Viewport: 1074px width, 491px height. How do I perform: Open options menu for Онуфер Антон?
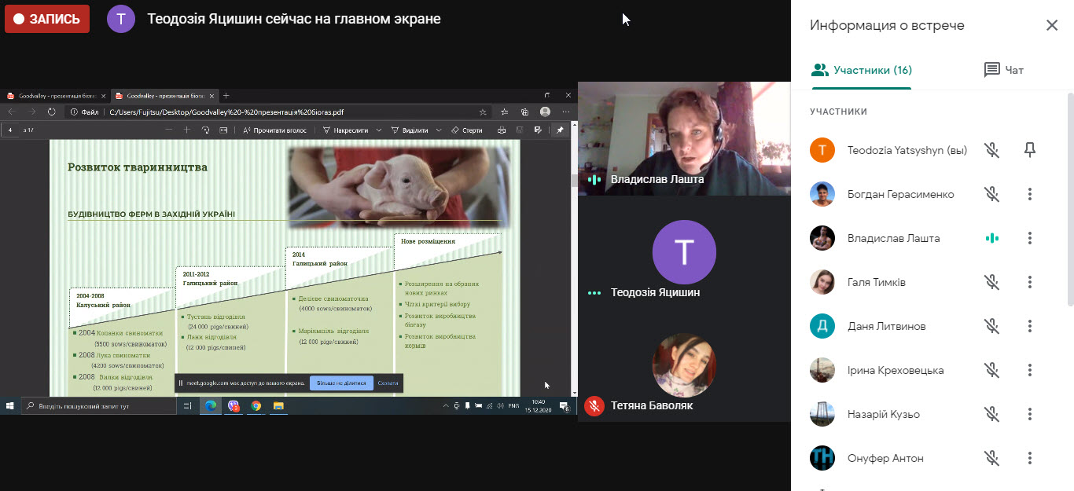[x=1030, y=458]
